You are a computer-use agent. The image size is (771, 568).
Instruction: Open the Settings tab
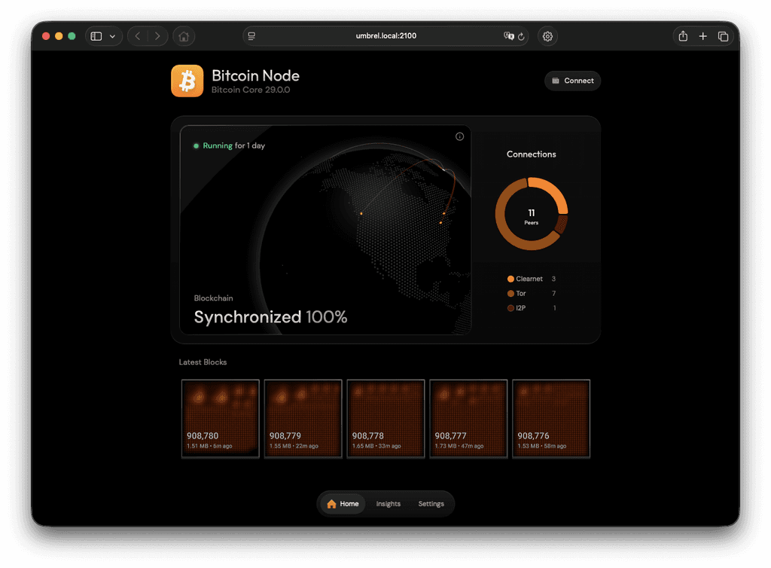click(431, 503)
